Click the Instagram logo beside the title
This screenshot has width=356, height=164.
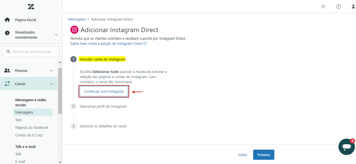pos(74,30)
